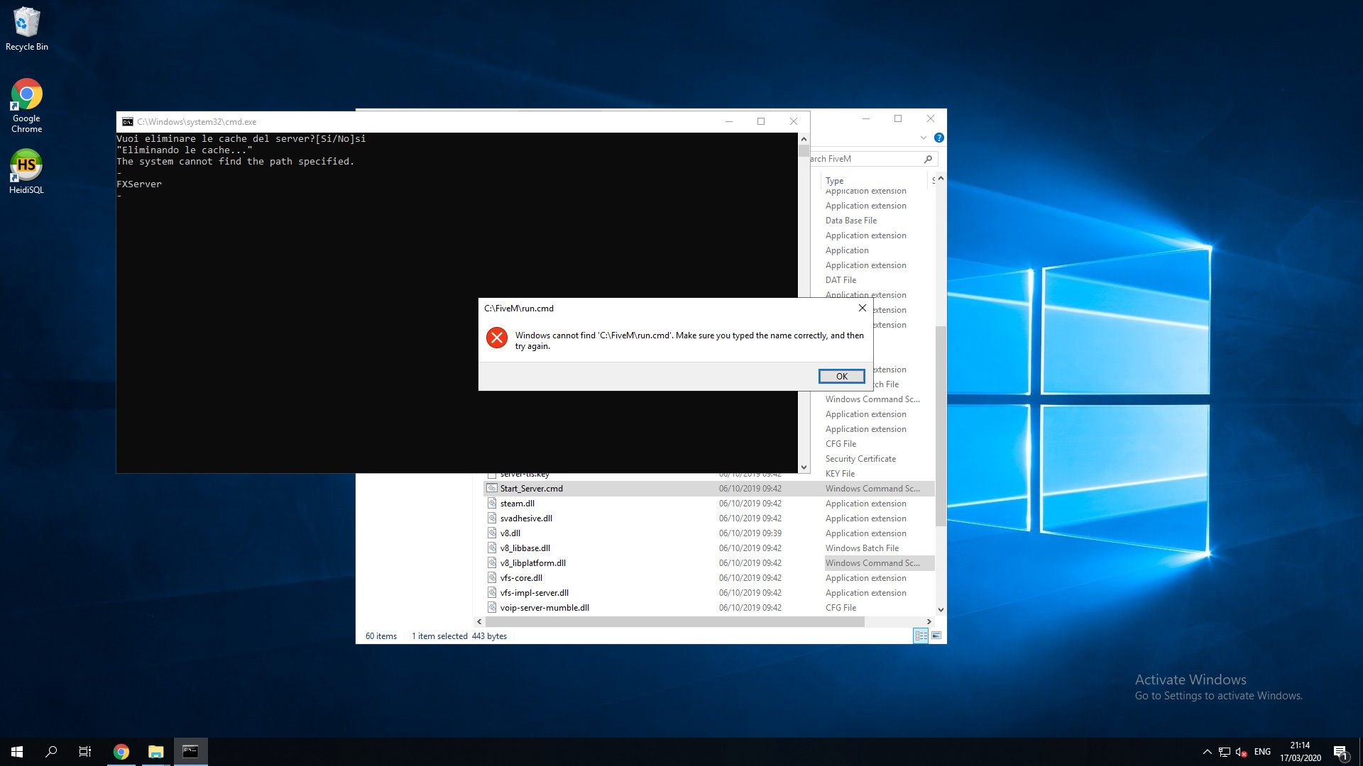Image resolution: width=1363 pixels, height=766 pixels.
Task: Click Windows Batch File type entry
Action: point(862,548)
